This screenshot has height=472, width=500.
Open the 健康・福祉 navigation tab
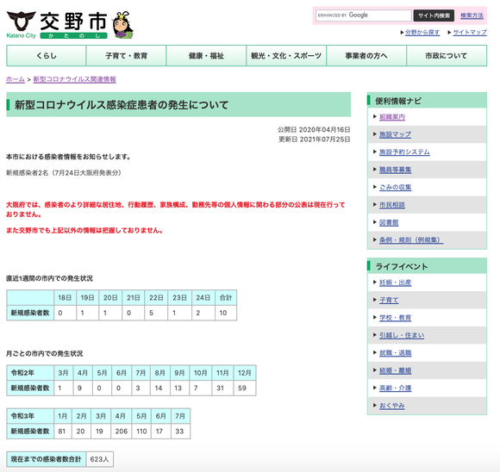click(x=206, y=56)
